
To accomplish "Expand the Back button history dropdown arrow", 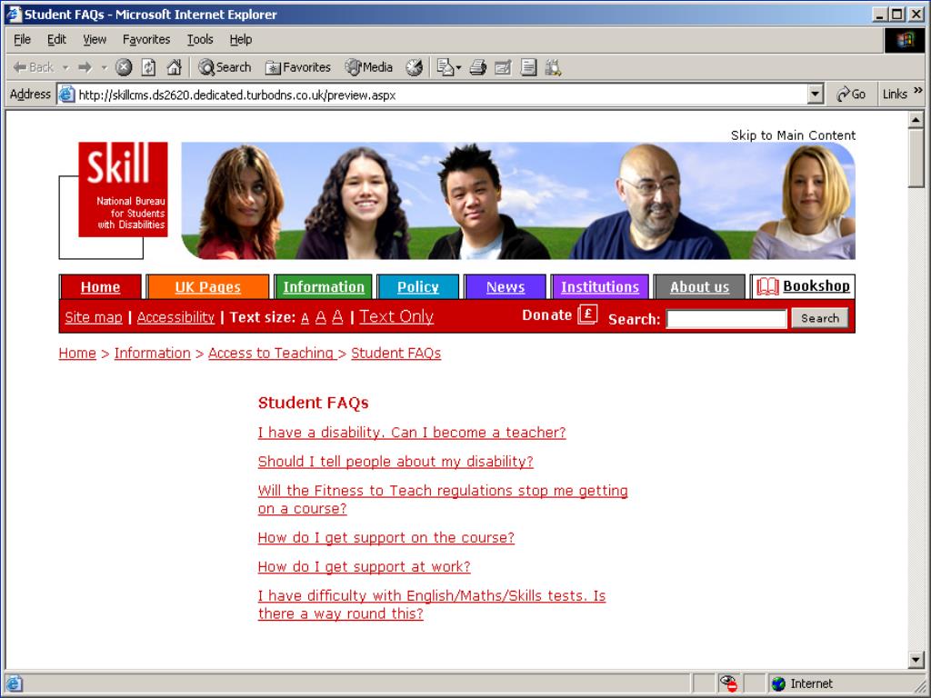I will [65, 67].
